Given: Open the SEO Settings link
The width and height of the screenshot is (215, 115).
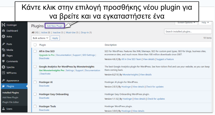Looking at the screenshot, I should pos(88,55).
